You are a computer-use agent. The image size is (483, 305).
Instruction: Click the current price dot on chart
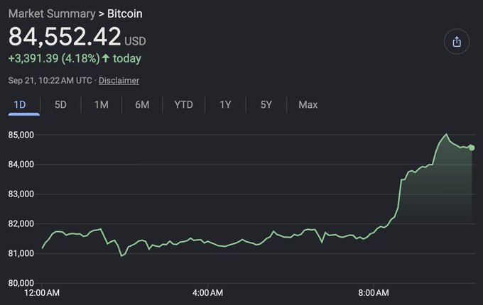pyautogui.click(x=472, y=148)
